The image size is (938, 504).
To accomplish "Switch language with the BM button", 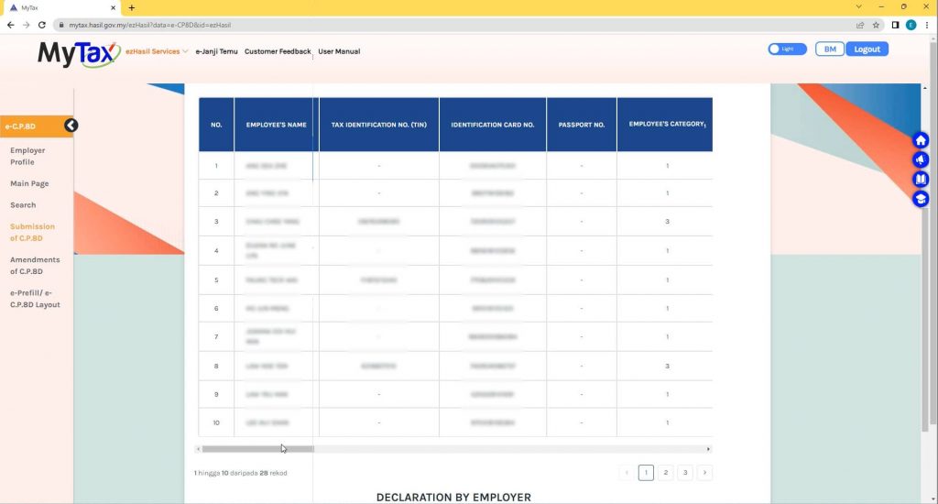I will (x=829, y=49).
